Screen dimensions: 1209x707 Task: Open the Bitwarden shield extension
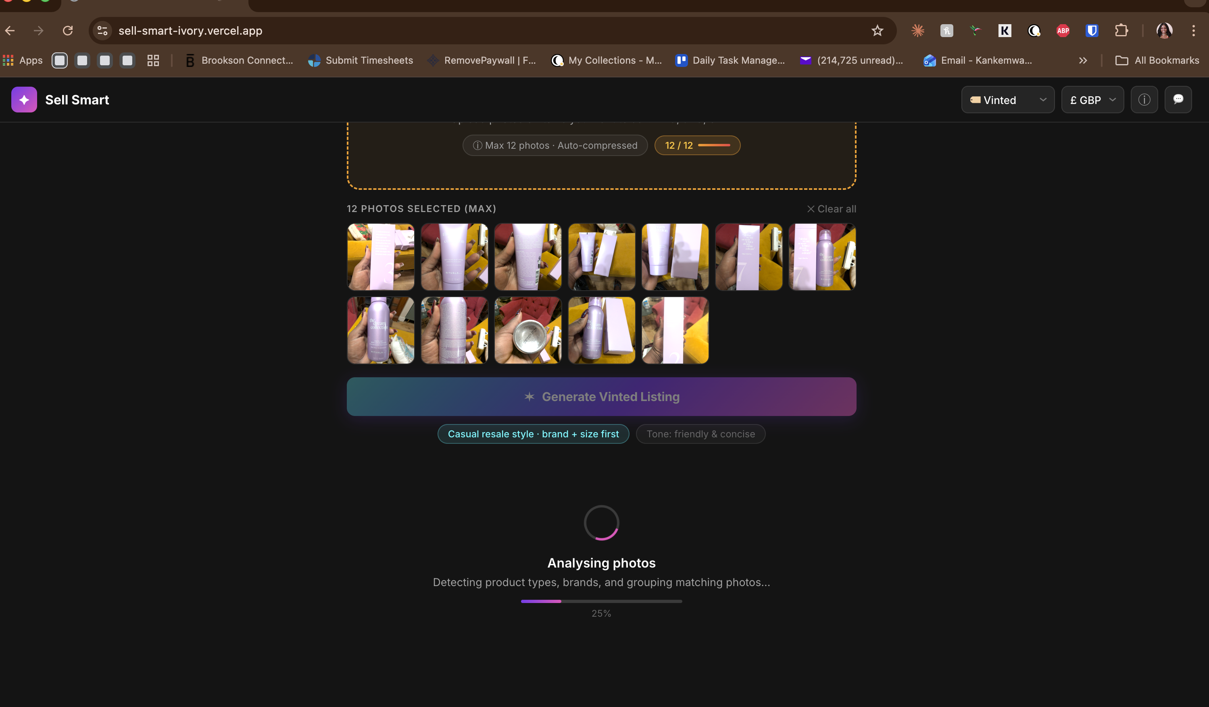click(1092, 31)
